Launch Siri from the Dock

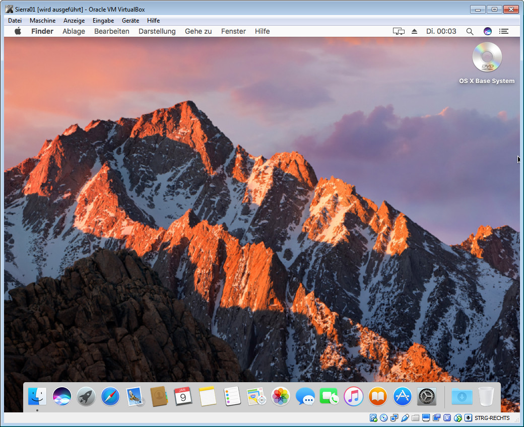(x=62, y=396)
